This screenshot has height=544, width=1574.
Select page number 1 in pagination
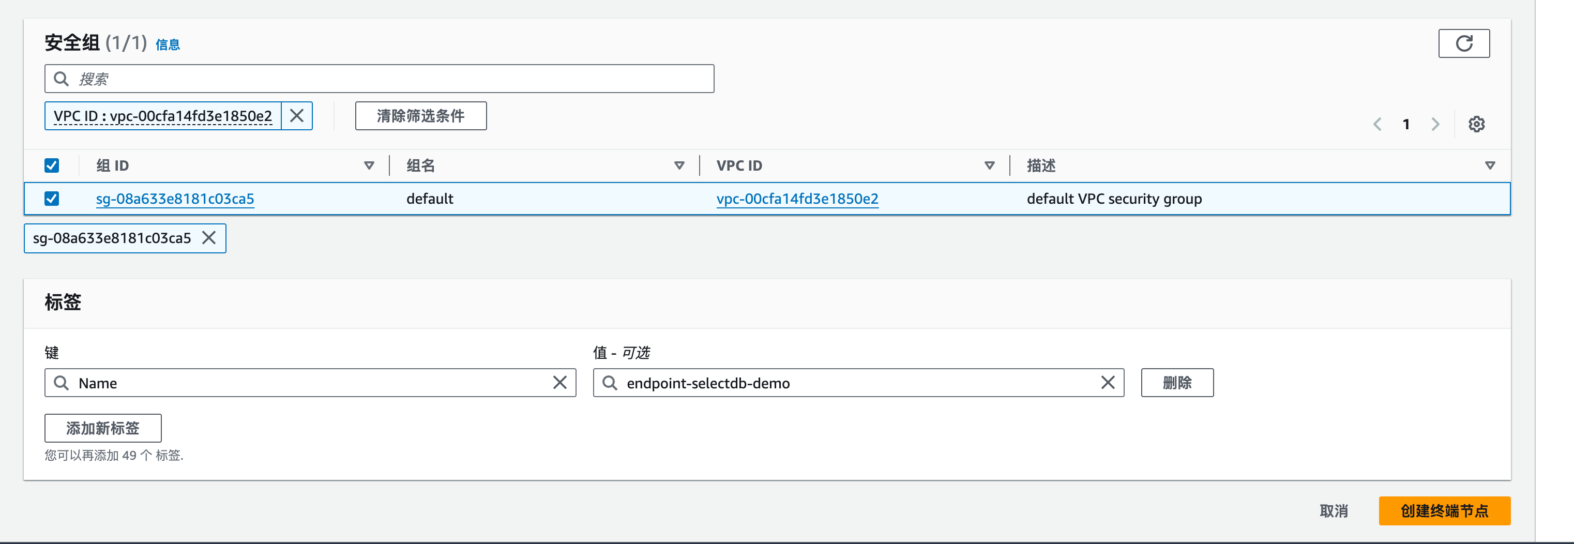pyautogui.click(x=1406, y=124)
